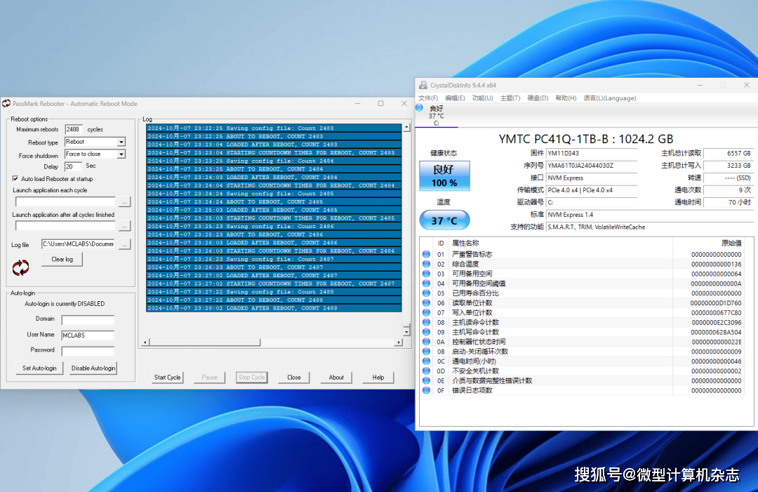Click status orb for attribute 07 写入单位计数
The image size is (758, 492).
tap(427, 312)
